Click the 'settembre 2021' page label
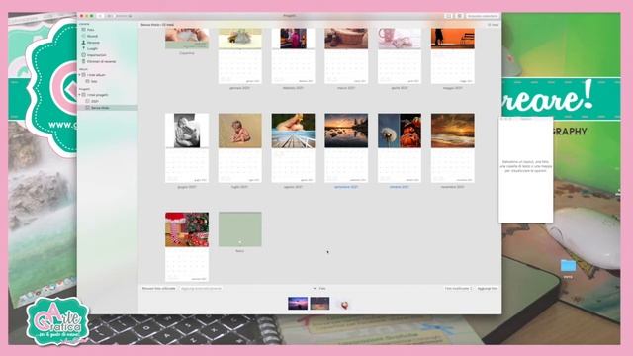The image size is (633, 356). tap(346, 187)
